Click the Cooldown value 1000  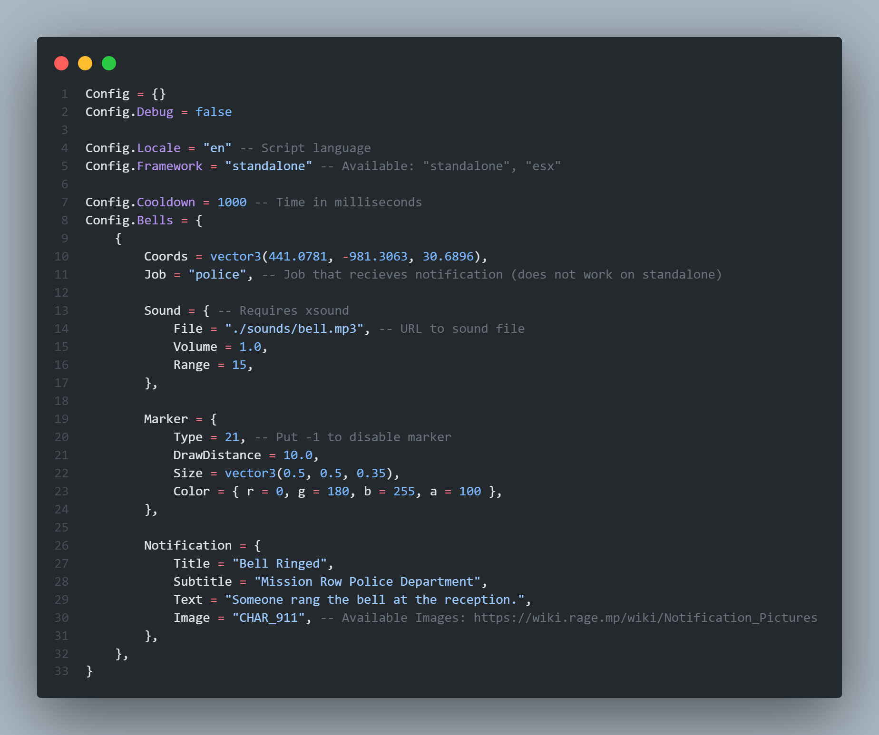pos(232,202)
